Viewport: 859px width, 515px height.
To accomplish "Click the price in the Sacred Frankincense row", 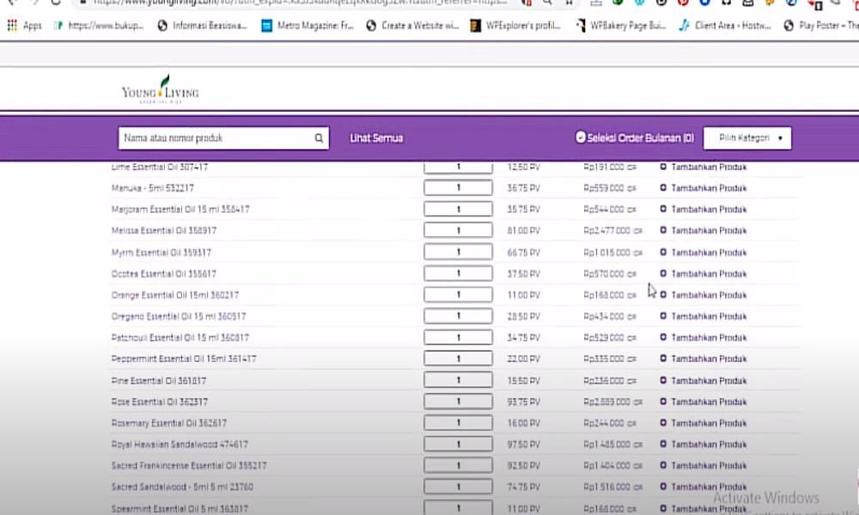I will [612, 466].
